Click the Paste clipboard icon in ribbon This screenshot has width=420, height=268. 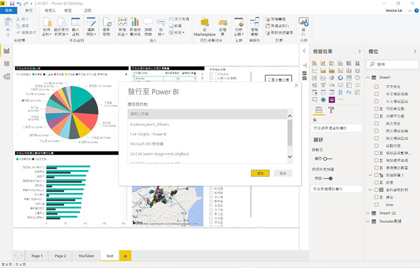click(x=8, y=23)
